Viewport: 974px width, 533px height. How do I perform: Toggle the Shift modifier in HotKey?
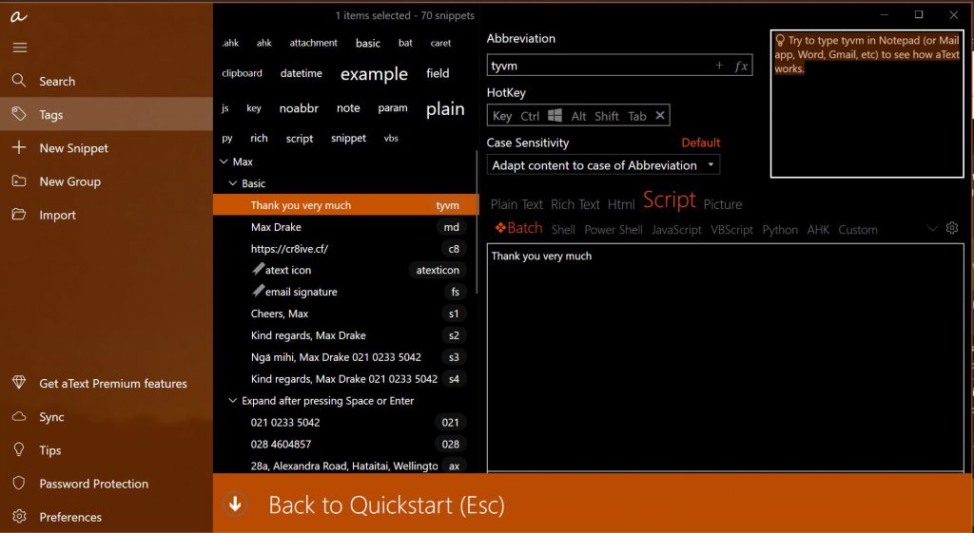click(x=607, y=116)
